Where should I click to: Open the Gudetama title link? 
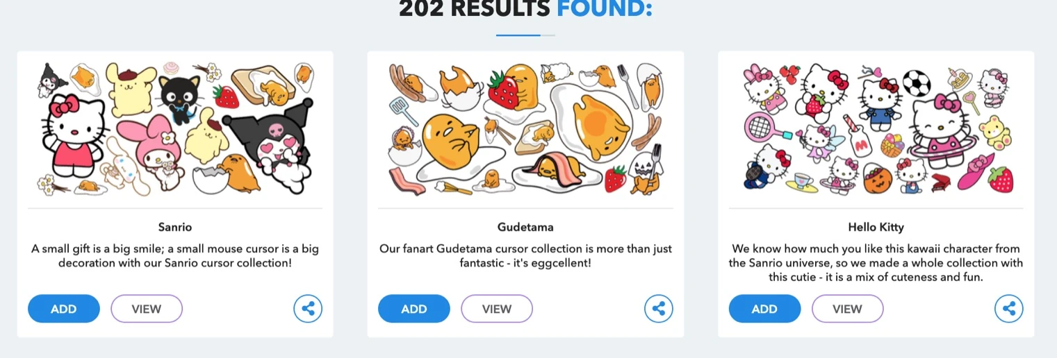click(525, 227)
